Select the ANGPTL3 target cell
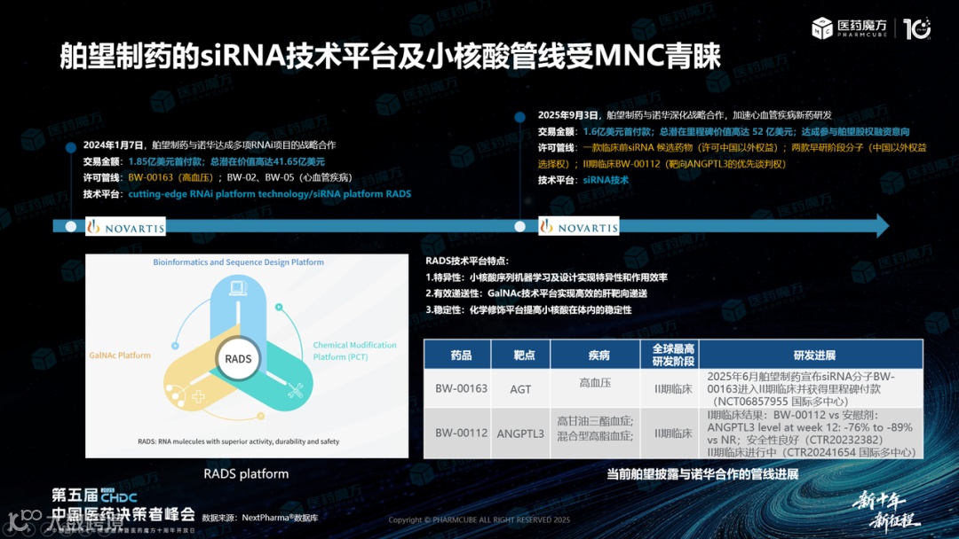Image resolution: width=959 pixels, height=539 pixels. click(x=520, y=434)
